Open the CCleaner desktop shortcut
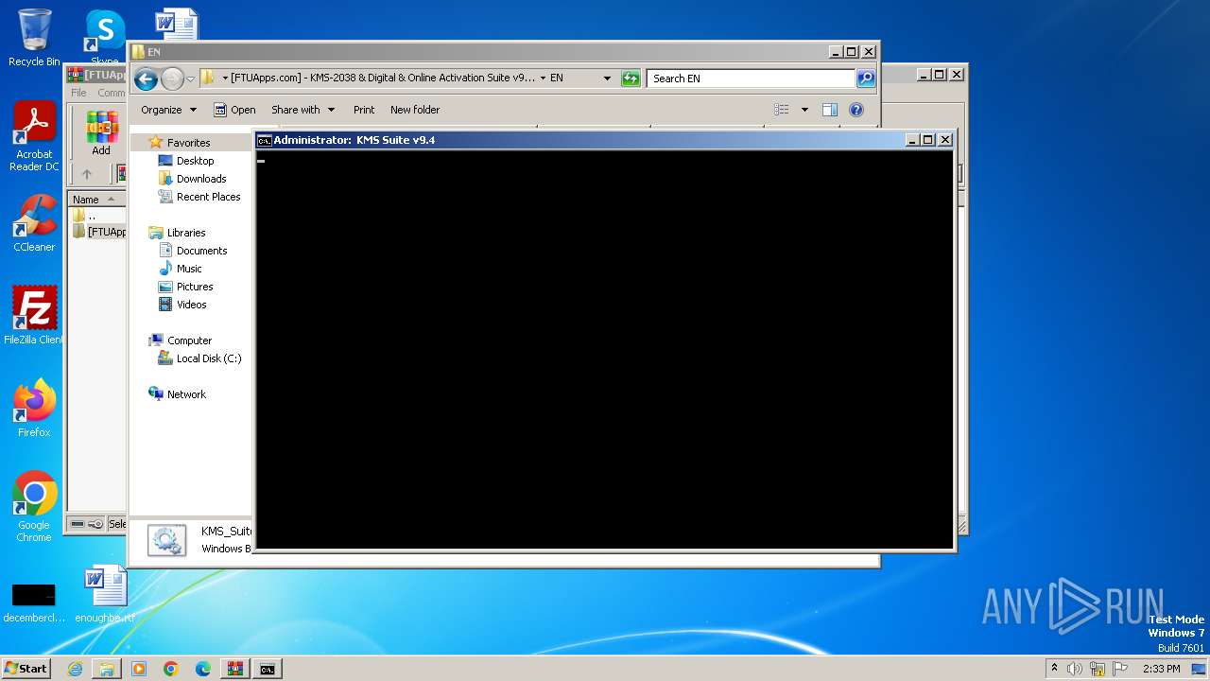Viewport: 1210px width, 681px height. tap(34, 223)
